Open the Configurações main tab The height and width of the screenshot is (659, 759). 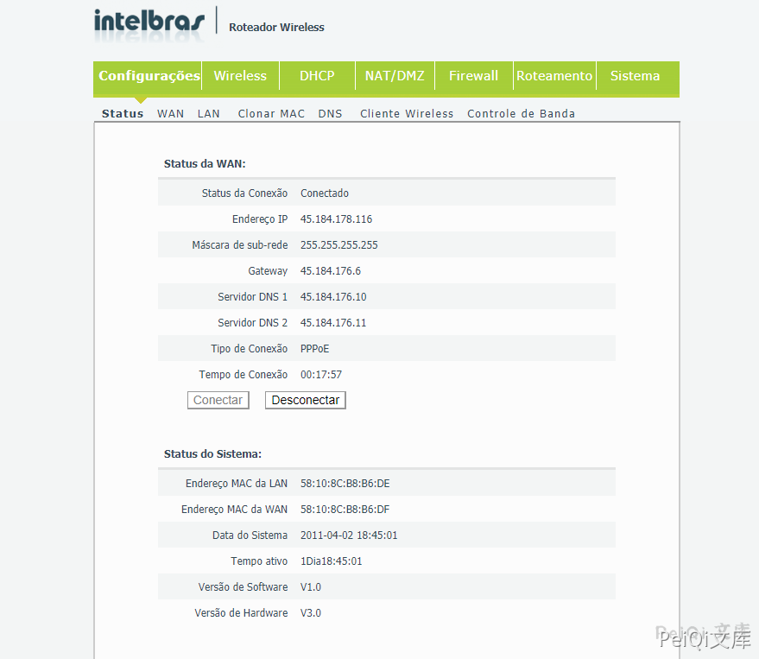(149, 76)
